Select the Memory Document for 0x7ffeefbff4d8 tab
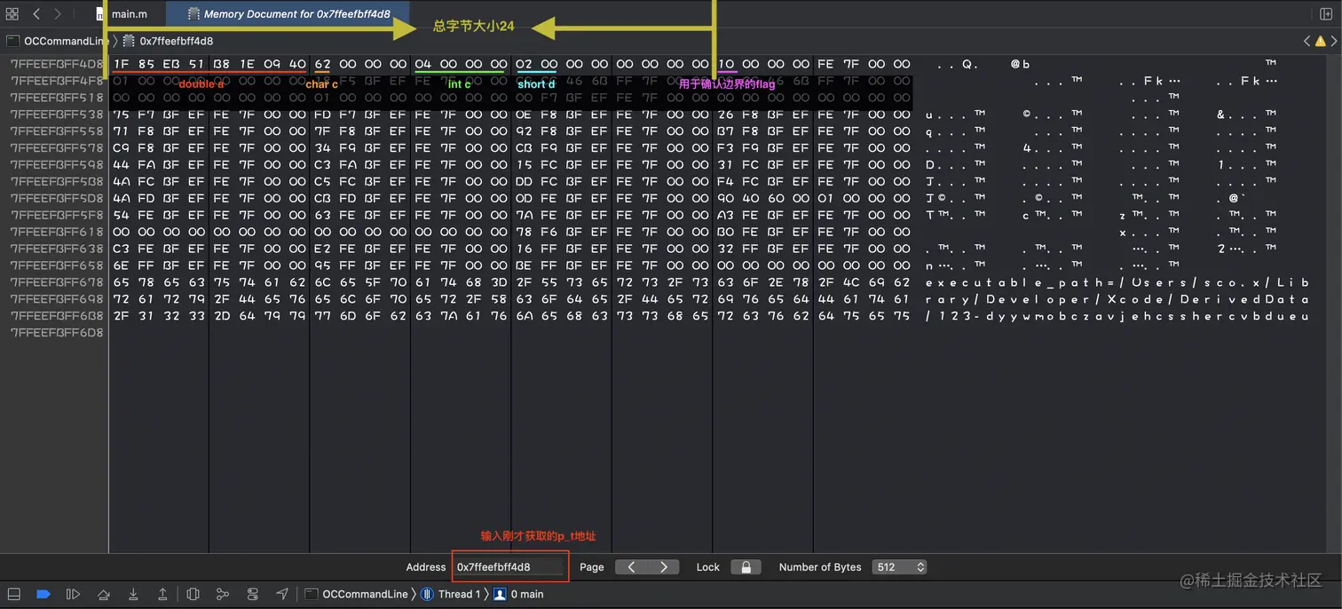 coord(288,14)
